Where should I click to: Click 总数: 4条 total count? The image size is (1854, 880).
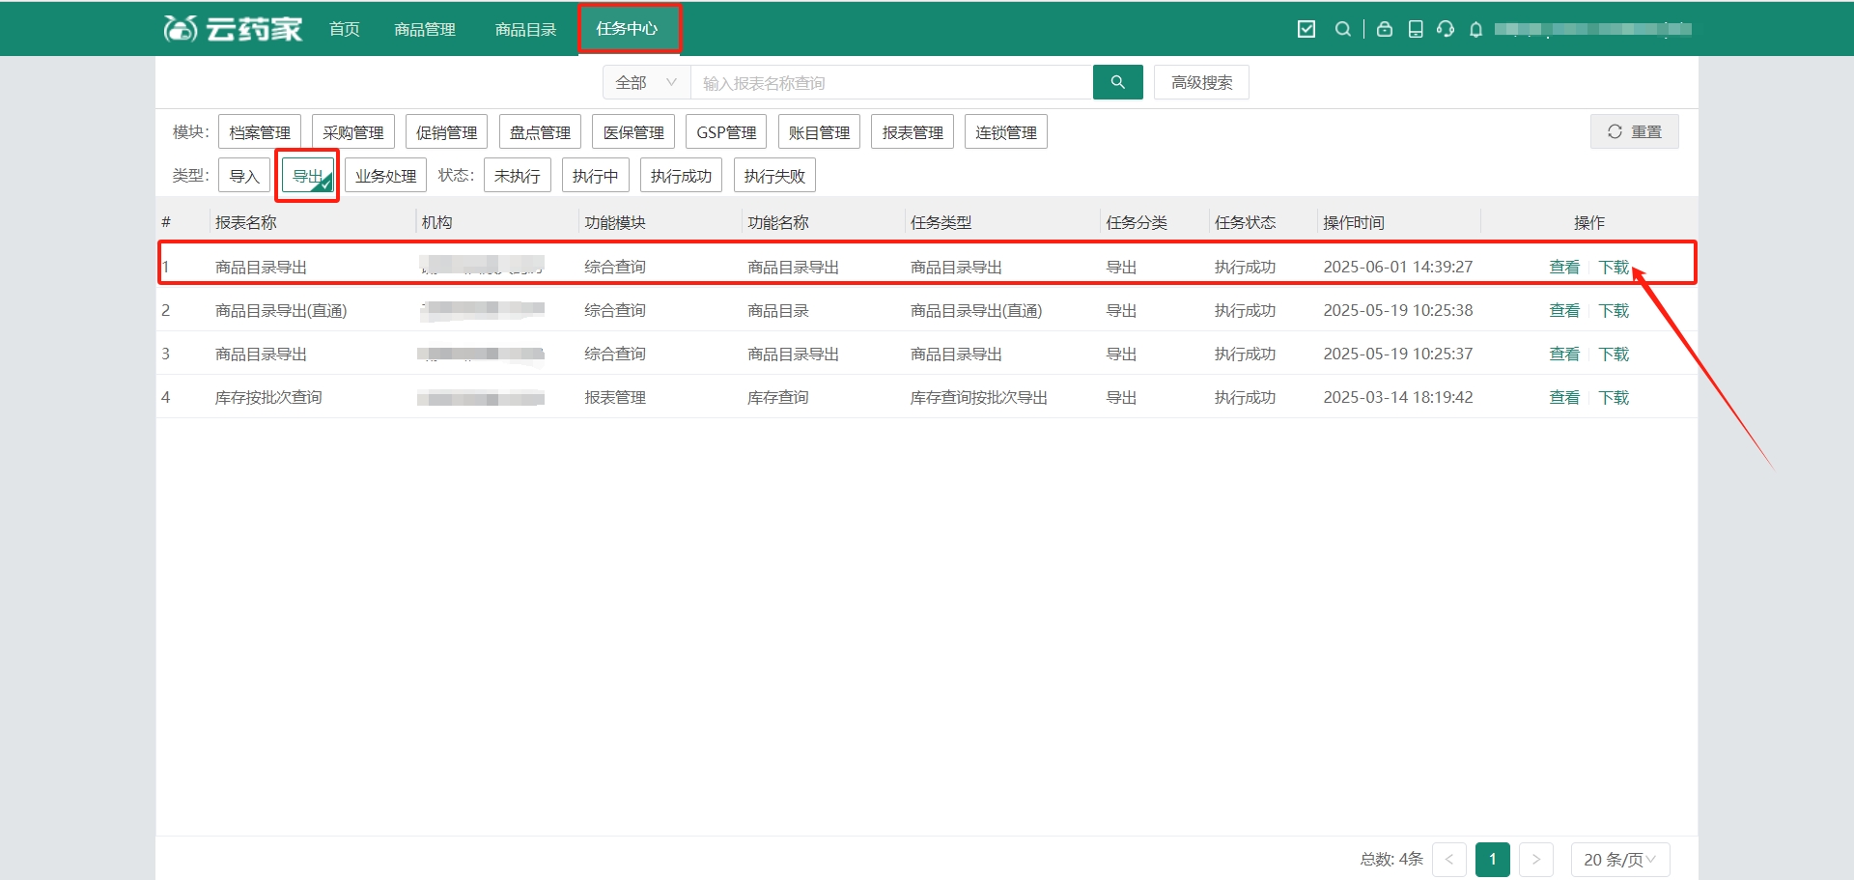tap(1391, 859)
